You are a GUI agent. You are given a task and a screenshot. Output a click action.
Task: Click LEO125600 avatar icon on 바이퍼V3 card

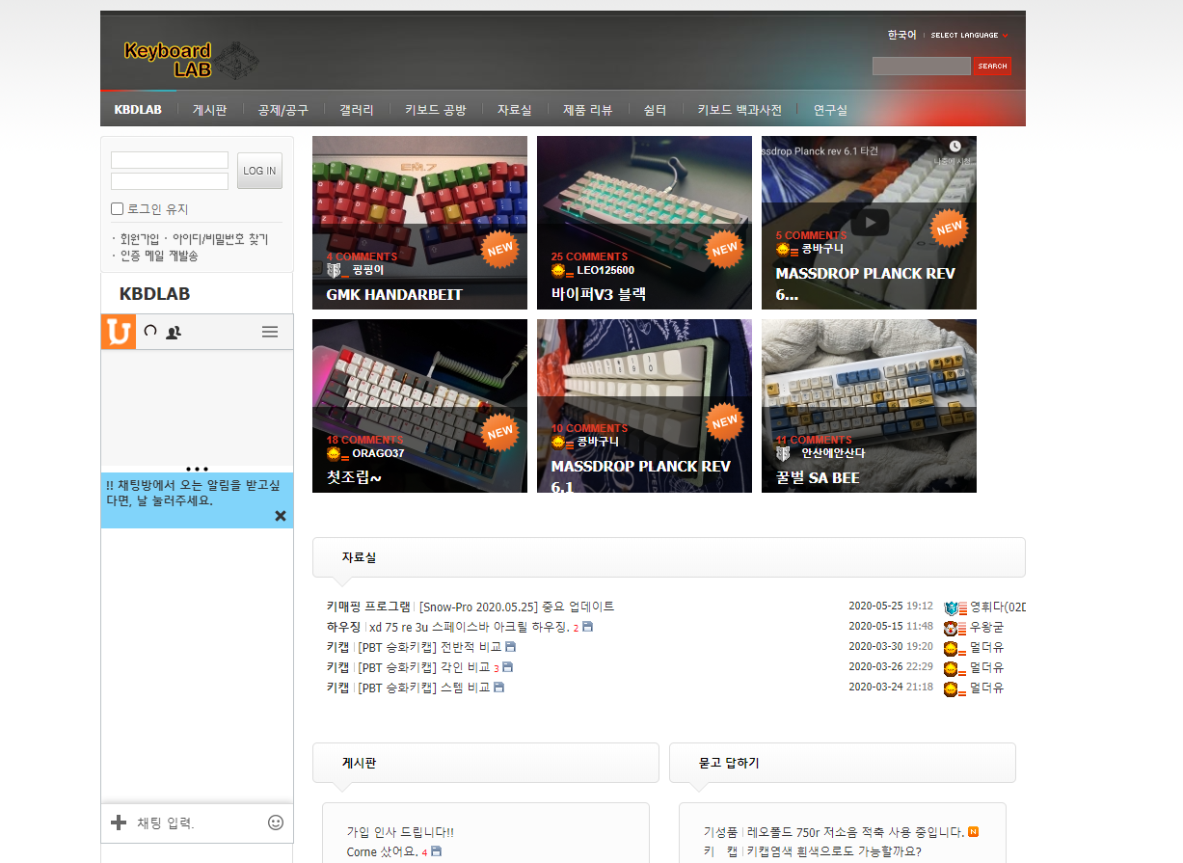(562, 270)
